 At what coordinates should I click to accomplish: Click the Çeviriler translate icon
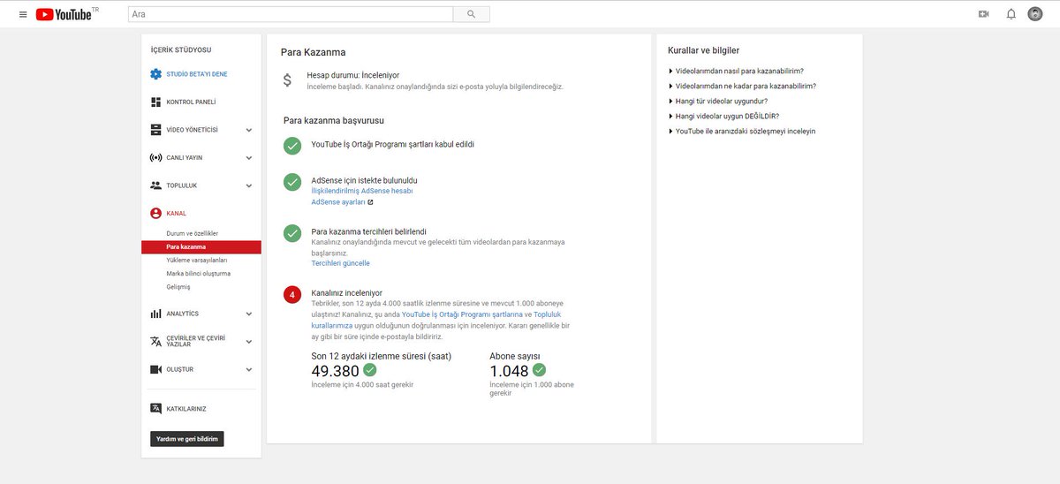point(155,341)
